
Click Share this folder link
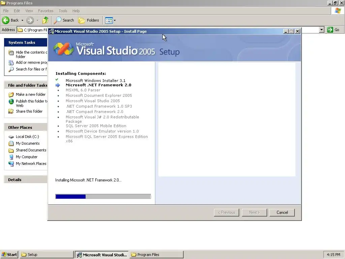pyautogui.click(x=29, y=111)
